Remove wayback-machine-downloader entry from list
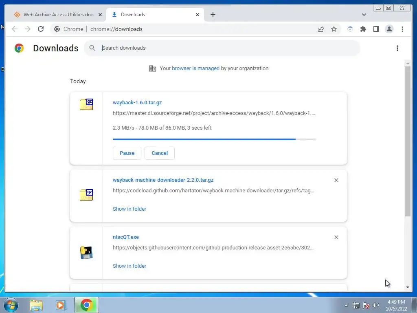This screenshot has width=417, height=313. (x=336, y=180)
